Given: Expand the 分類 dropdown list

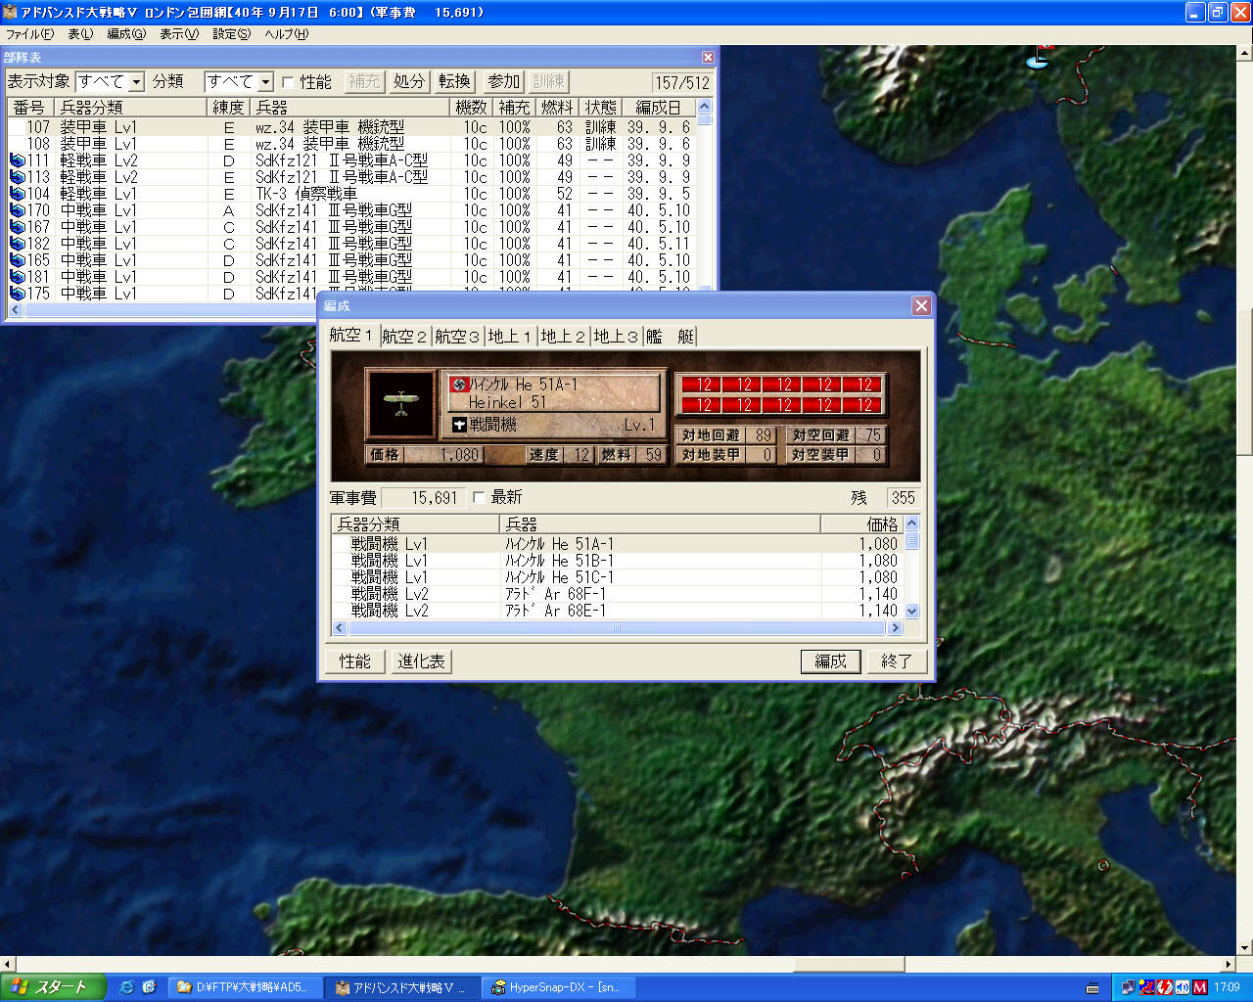Looking at the screenshot, I should [265, 82].
